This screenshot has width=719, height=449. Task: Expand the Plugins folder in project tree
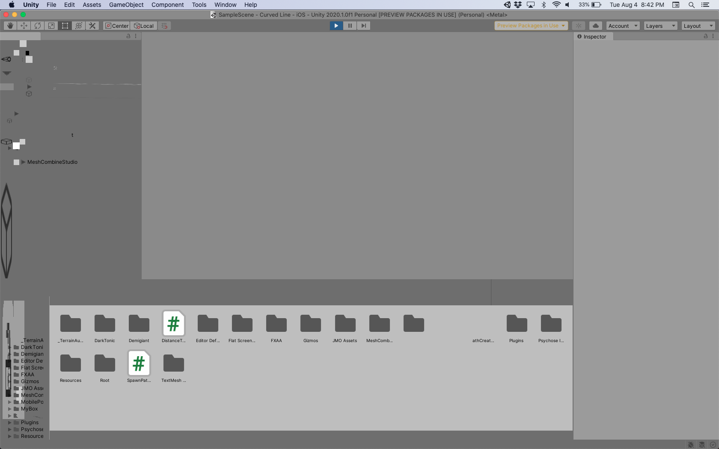pyautogui.click(x=9, y=422)
